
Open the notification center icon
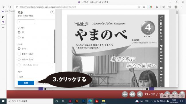181,101
